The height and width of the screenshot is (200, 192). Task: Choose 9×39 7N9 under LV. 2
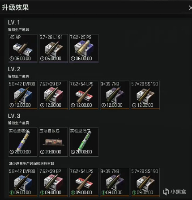click(115, 95)
